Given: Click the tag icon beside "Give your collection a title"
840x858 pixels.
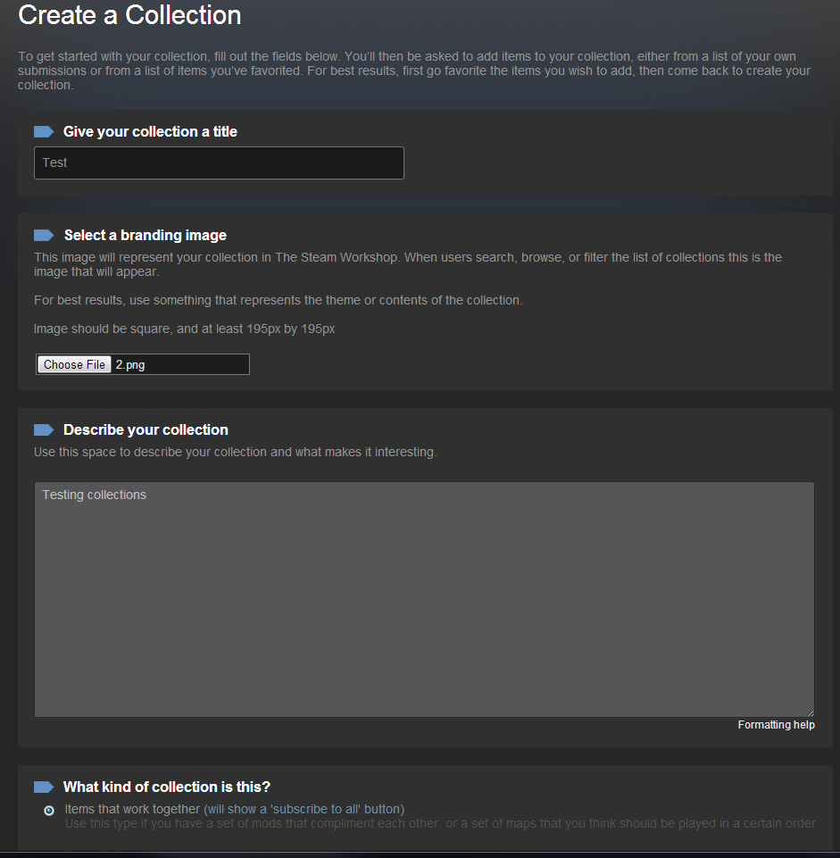Looking at the screenshot, I should (44, 132).
